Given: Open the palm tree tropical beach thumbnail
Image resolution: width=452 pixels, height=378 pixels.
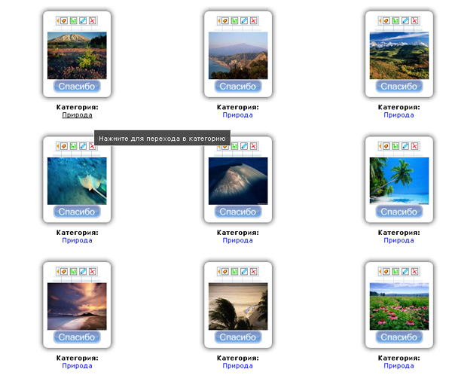Looking at the screenshot, I should click(x=399, y=181).
